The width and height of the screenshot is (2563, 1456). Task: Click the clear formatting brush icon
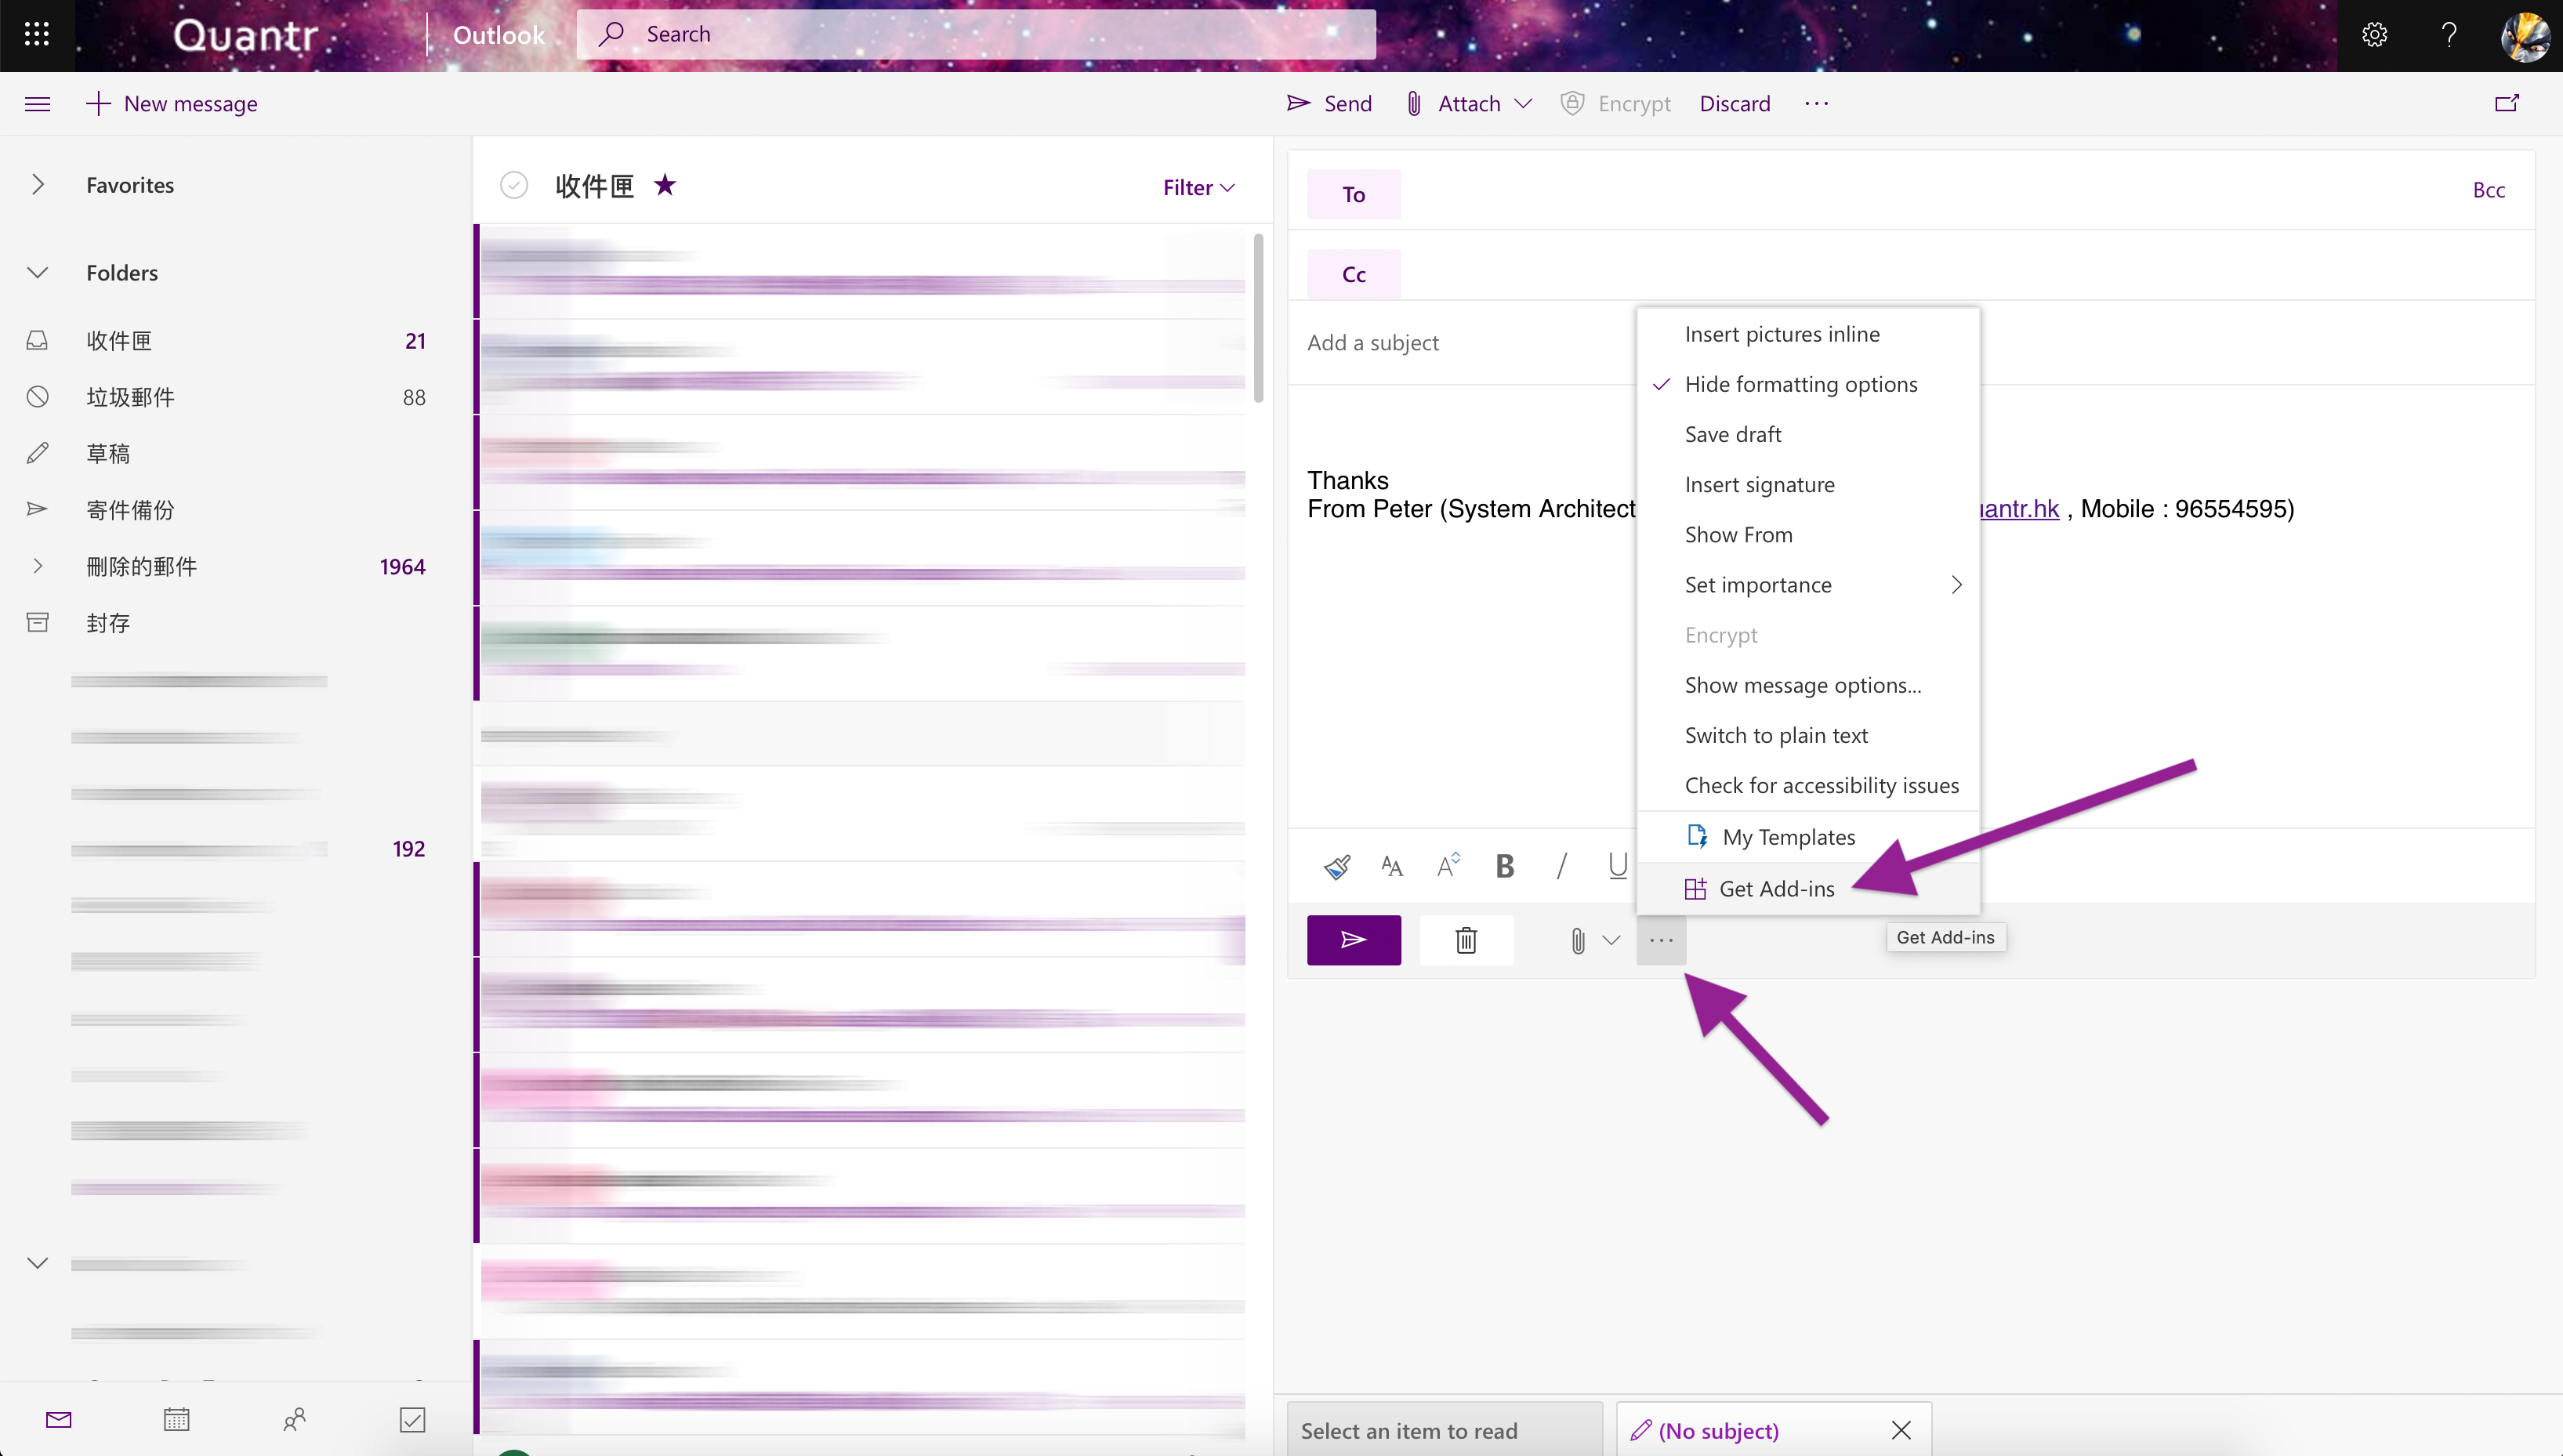coord(1337,866)
